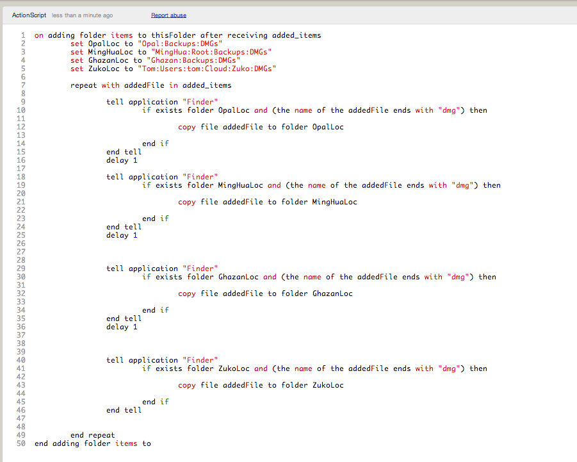Click 'end tell' on line 46
Viewport: 577px width, 462px height.
coord(124,411)
